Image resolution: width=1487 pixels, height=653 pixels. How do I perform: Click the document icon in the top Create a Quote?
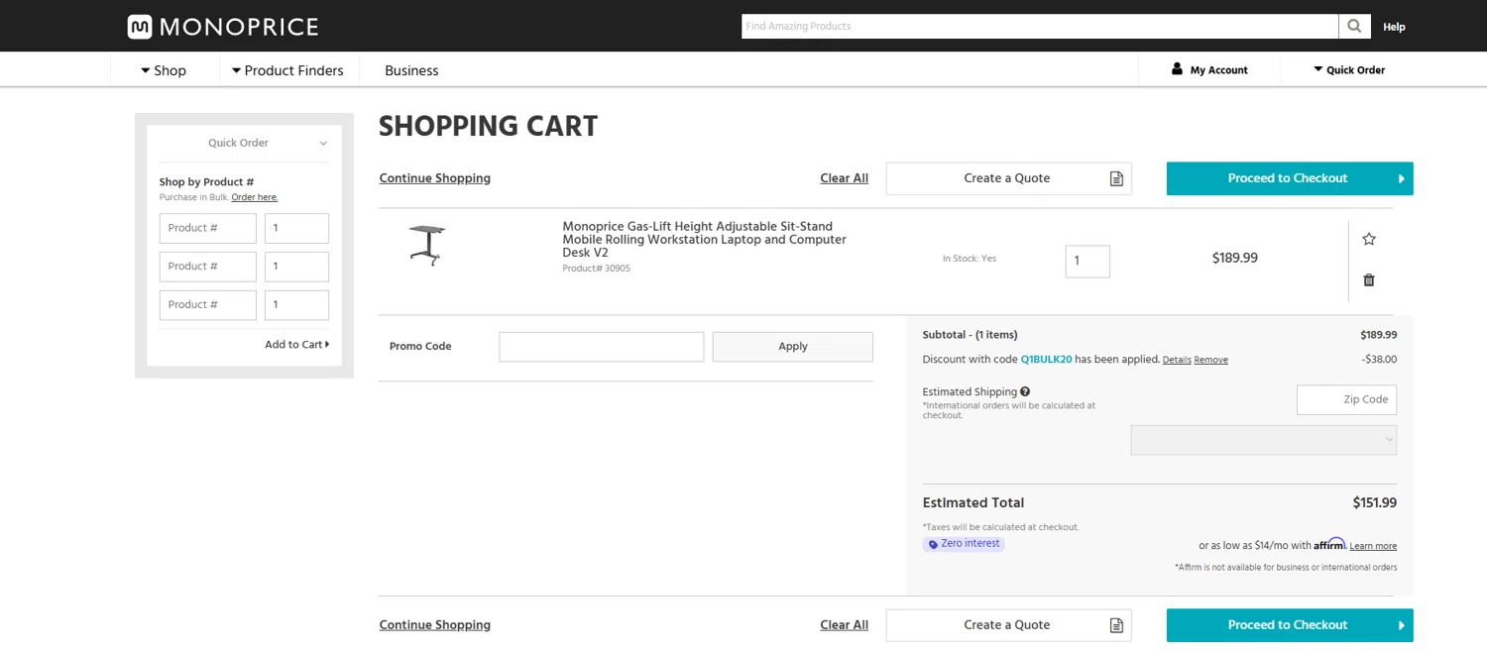(1116, 179)
